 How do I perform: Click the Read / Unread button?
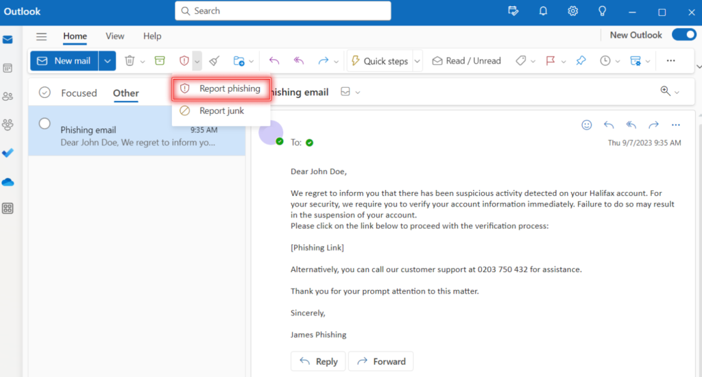pyautogui.click(x=466, y=61)
